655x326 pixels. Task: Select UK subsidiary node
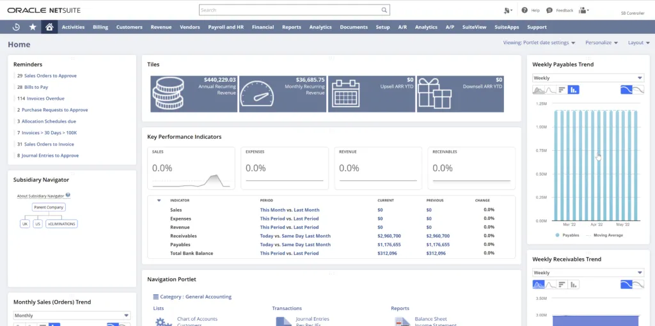(x=25, y=224)
